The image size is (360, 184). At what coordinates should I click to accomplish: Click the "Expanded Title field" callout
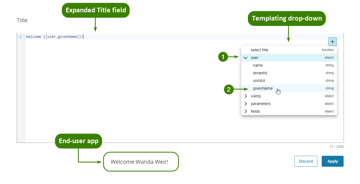pos(95,10)
